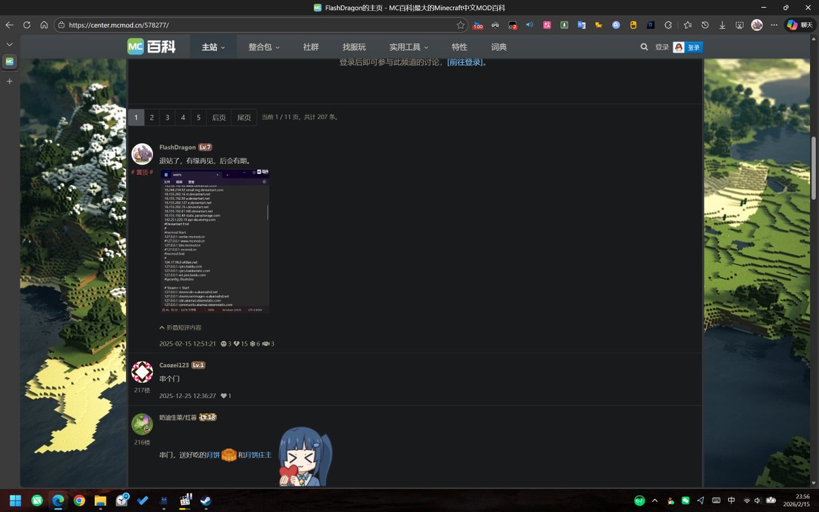Open browser downloads via the download arrow icon
Viewport: 819px width, 512px height.
pyautogui.click(x=722, y=23)
